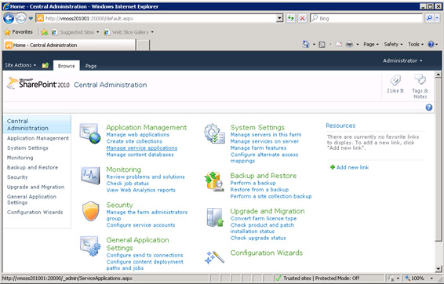Open Perform a backup link
The width and height of the screenshot is (444, 284).
point(253,183)
